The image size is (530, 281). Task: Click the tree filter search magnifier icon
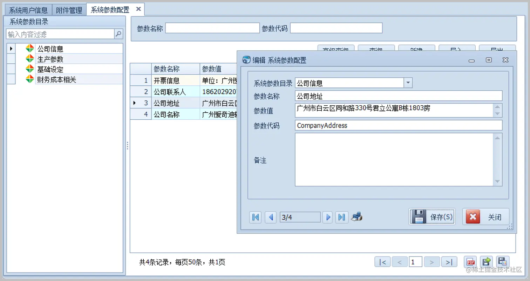118,34
